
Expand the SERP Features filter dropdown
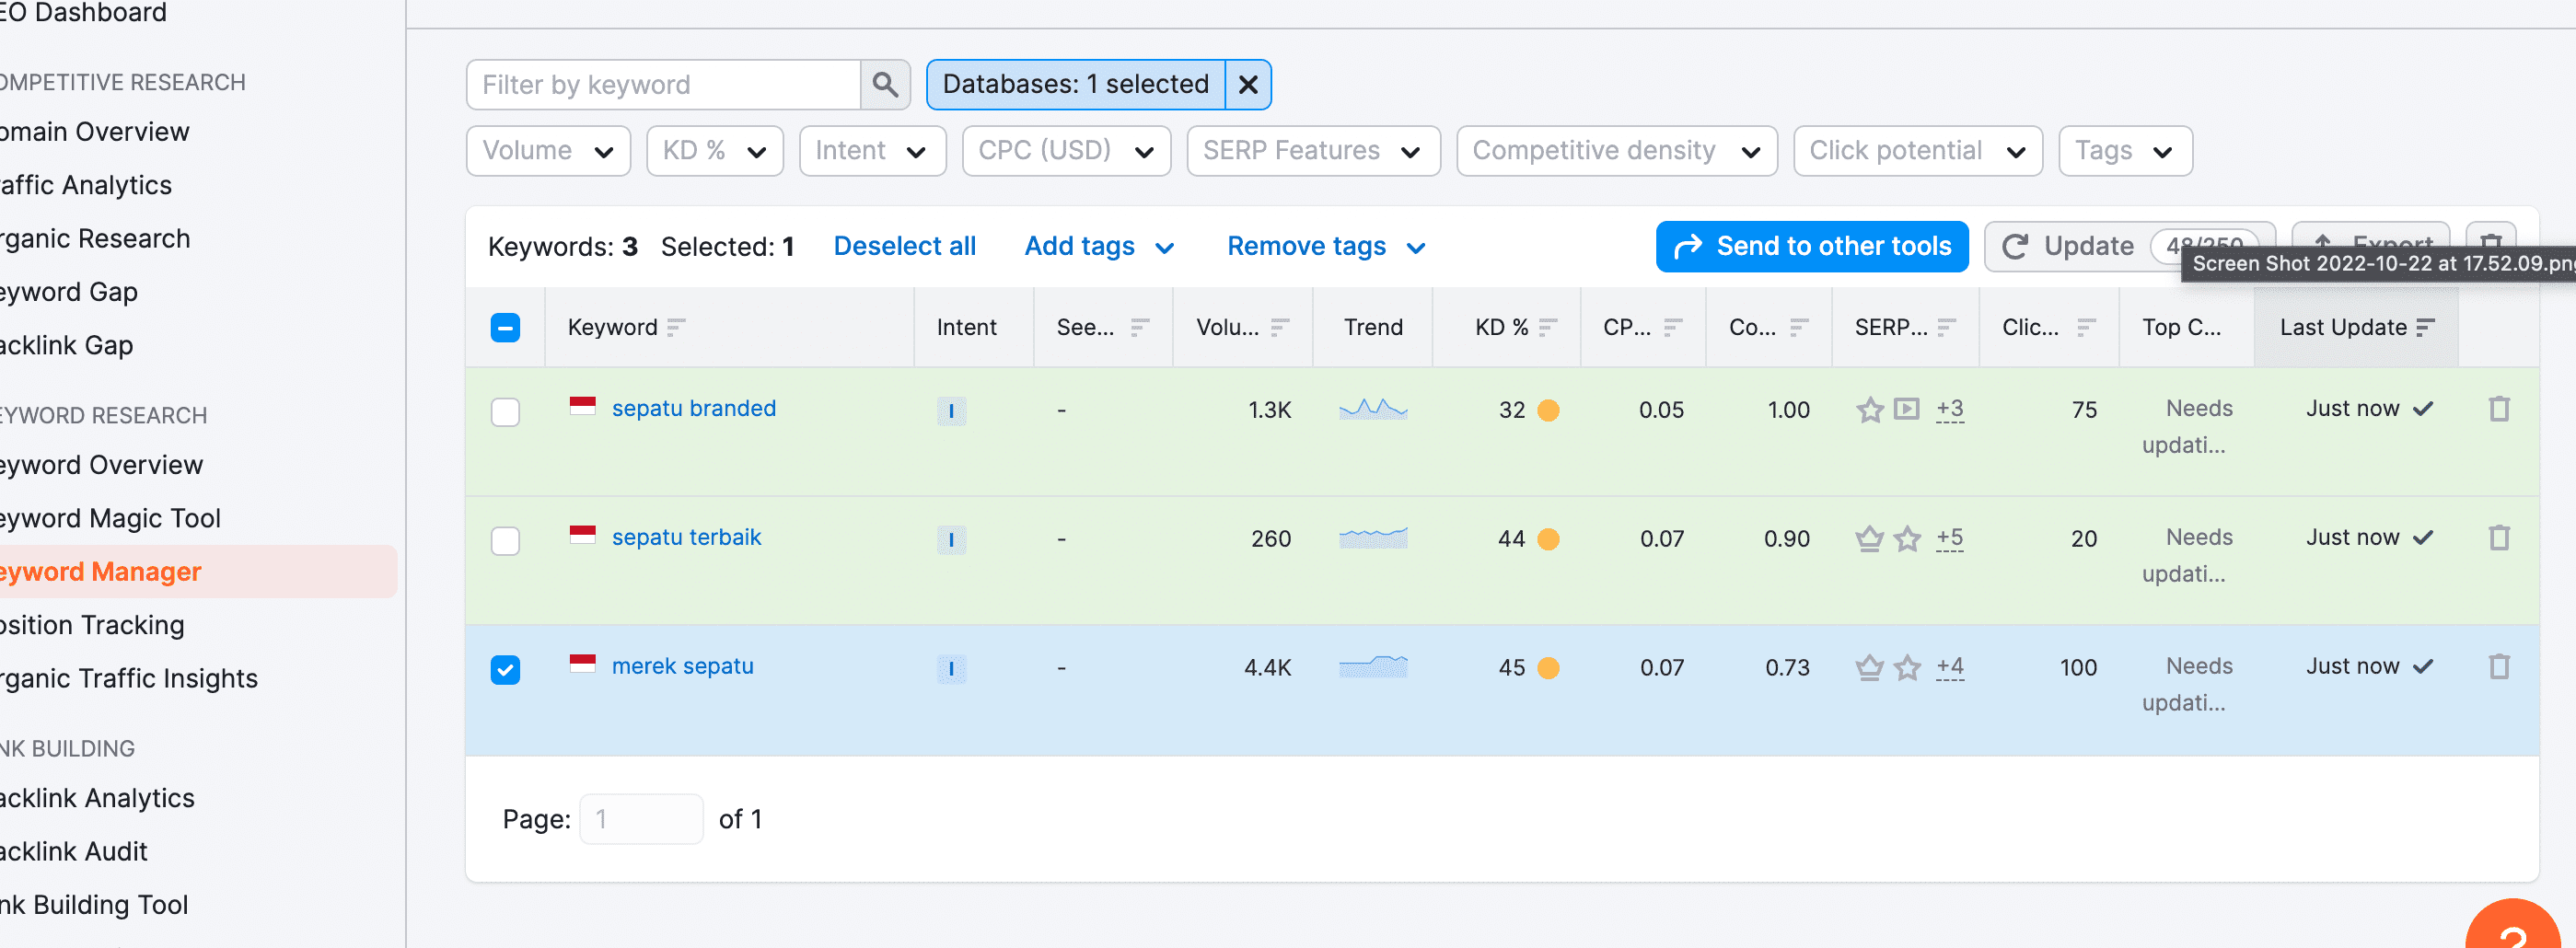tap(1312, 151)
